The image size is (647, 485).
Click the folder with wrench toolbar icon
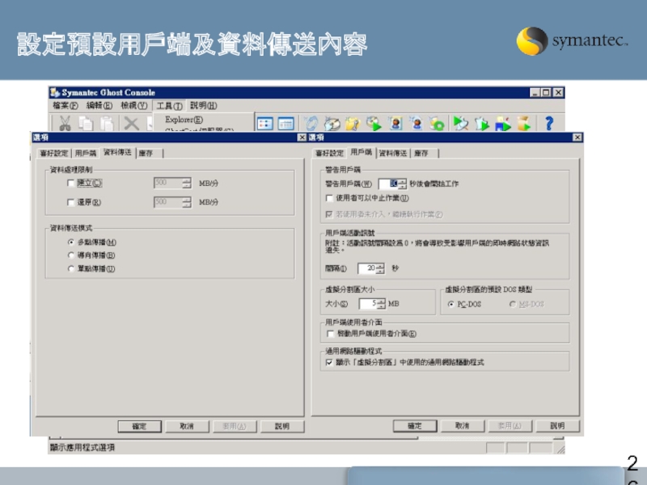click(x=353, y=124)
